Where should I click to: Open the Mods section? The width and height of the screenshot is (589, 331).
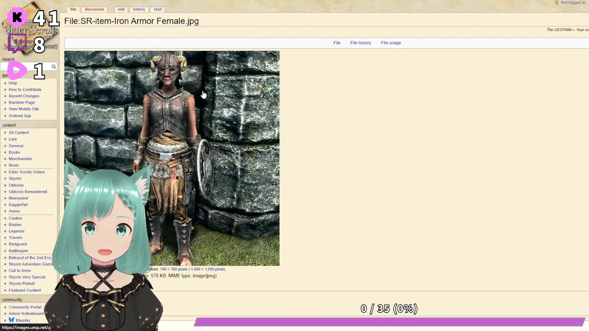(x=14, y=165)
